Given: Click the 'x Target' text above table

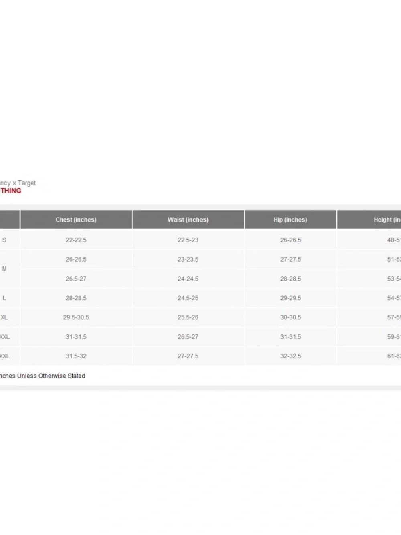Looking at the screenshot, I should (24, 183).
